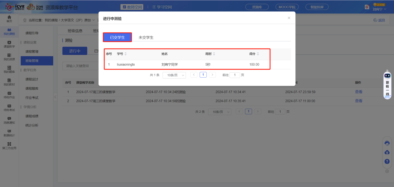Open the dialog's 10条/页 page size dropdown
Screen dimensions: 394x187
174,75
